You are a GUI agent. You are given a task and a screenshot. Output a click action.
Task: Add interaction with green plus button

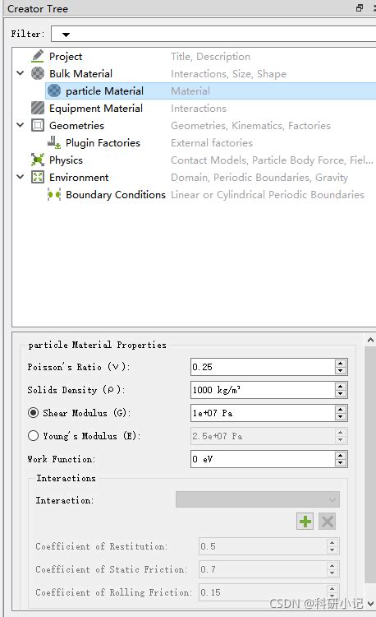305,522
